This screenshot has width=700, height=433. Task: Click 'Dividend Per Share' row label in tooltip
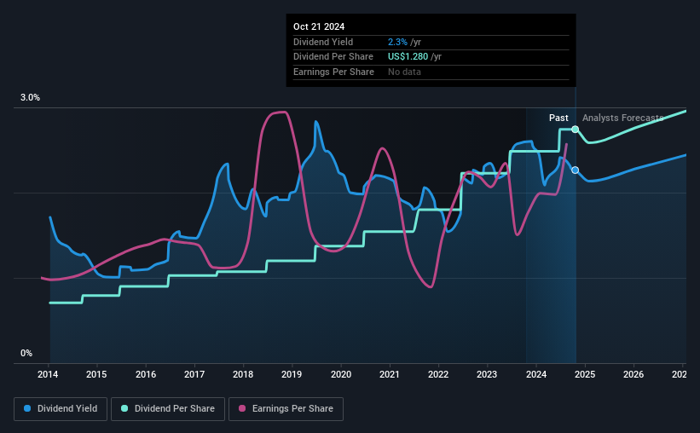[x=333, y=57]
